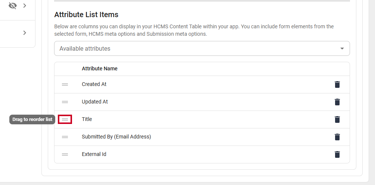Viewport: 375px width, 185px height.
Task: Remove the External Id attribute
Action: coord(337,154)
